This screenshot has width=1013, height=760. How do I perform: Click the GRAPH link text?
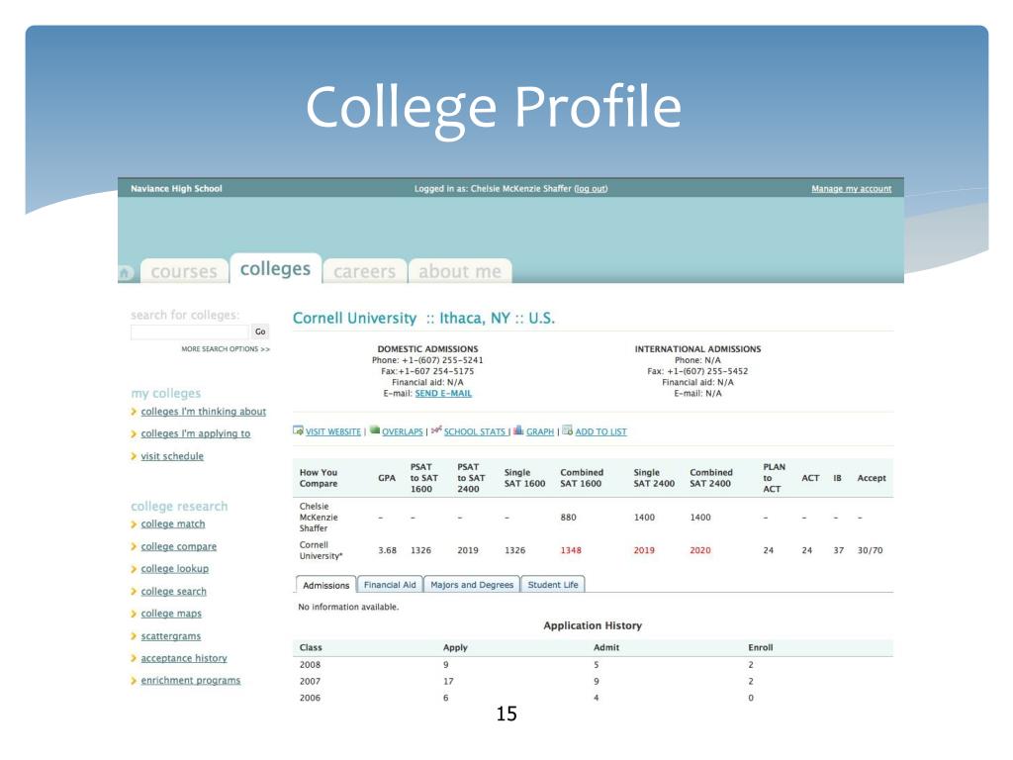click(540, 431)
